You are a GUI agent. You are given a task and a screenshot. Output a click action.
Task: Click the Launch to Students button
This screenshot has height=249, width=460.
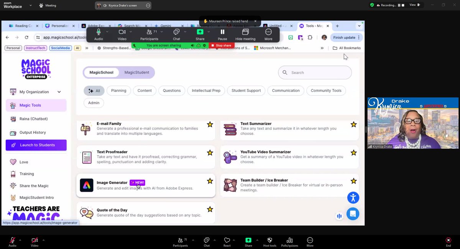coord(36,145)
